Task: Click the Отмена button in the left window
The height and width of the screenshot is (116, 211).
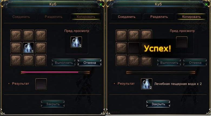Action: (90, 63)
